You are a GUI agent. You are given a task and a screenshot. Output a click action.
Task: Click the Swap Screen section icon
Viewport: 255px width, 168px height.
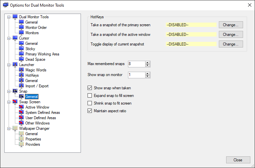pyautogui.click(x=15, y=102)
